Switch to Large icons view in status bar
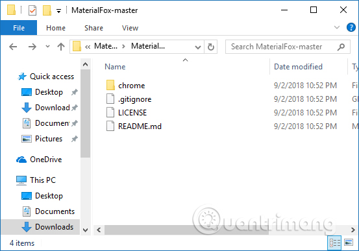The image size is (359, 251). 349,243
